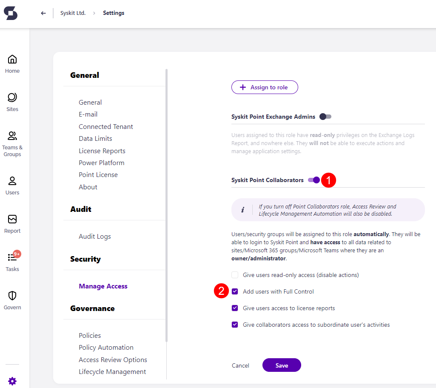Uncheck Give users access to license reports
This screenshot has height=388, width=436.
234,308
